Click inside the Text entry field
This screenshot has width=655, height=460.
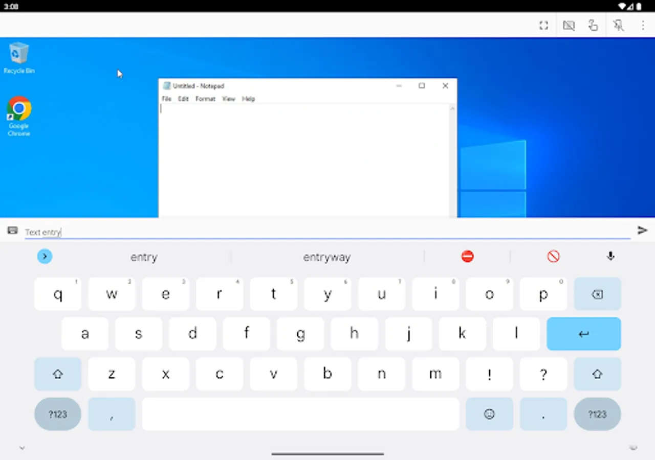click(205, 232)
